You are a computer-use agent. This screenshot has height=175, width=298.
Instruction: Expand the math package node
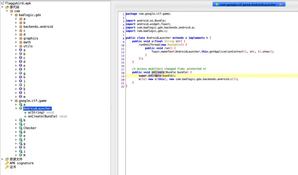16,42
